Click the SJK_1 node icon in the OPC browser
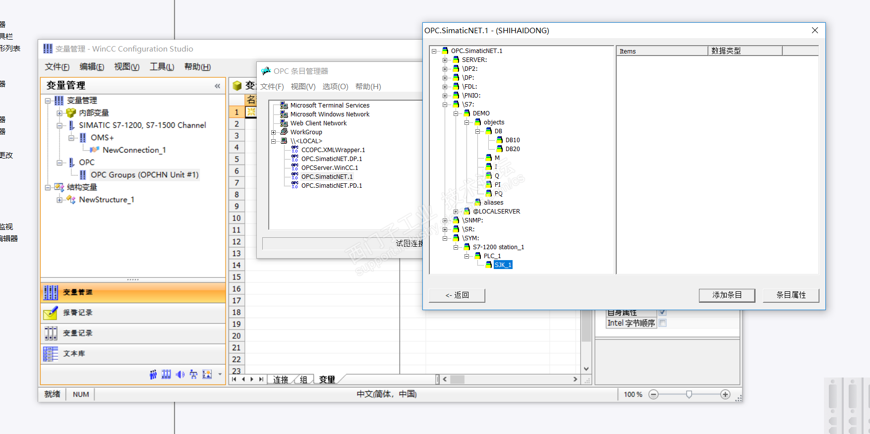The height and width of the screenshot is (434, 870). pos(489,265)
